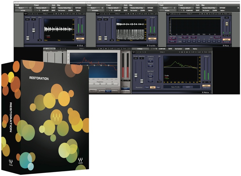Click the Load button in X-Click toolbar

point(73,14)
